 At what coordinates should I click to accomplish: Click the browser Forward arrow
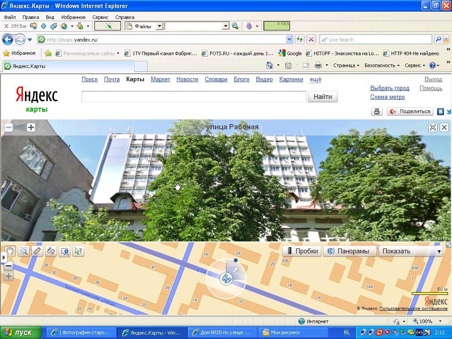pyautogui.click(x=20, y=39)
